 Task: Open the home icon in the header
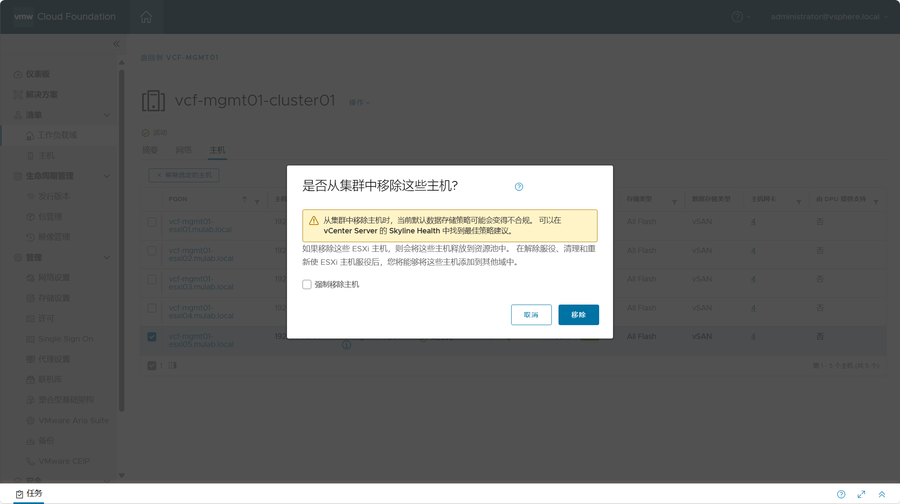pos(146,17)
